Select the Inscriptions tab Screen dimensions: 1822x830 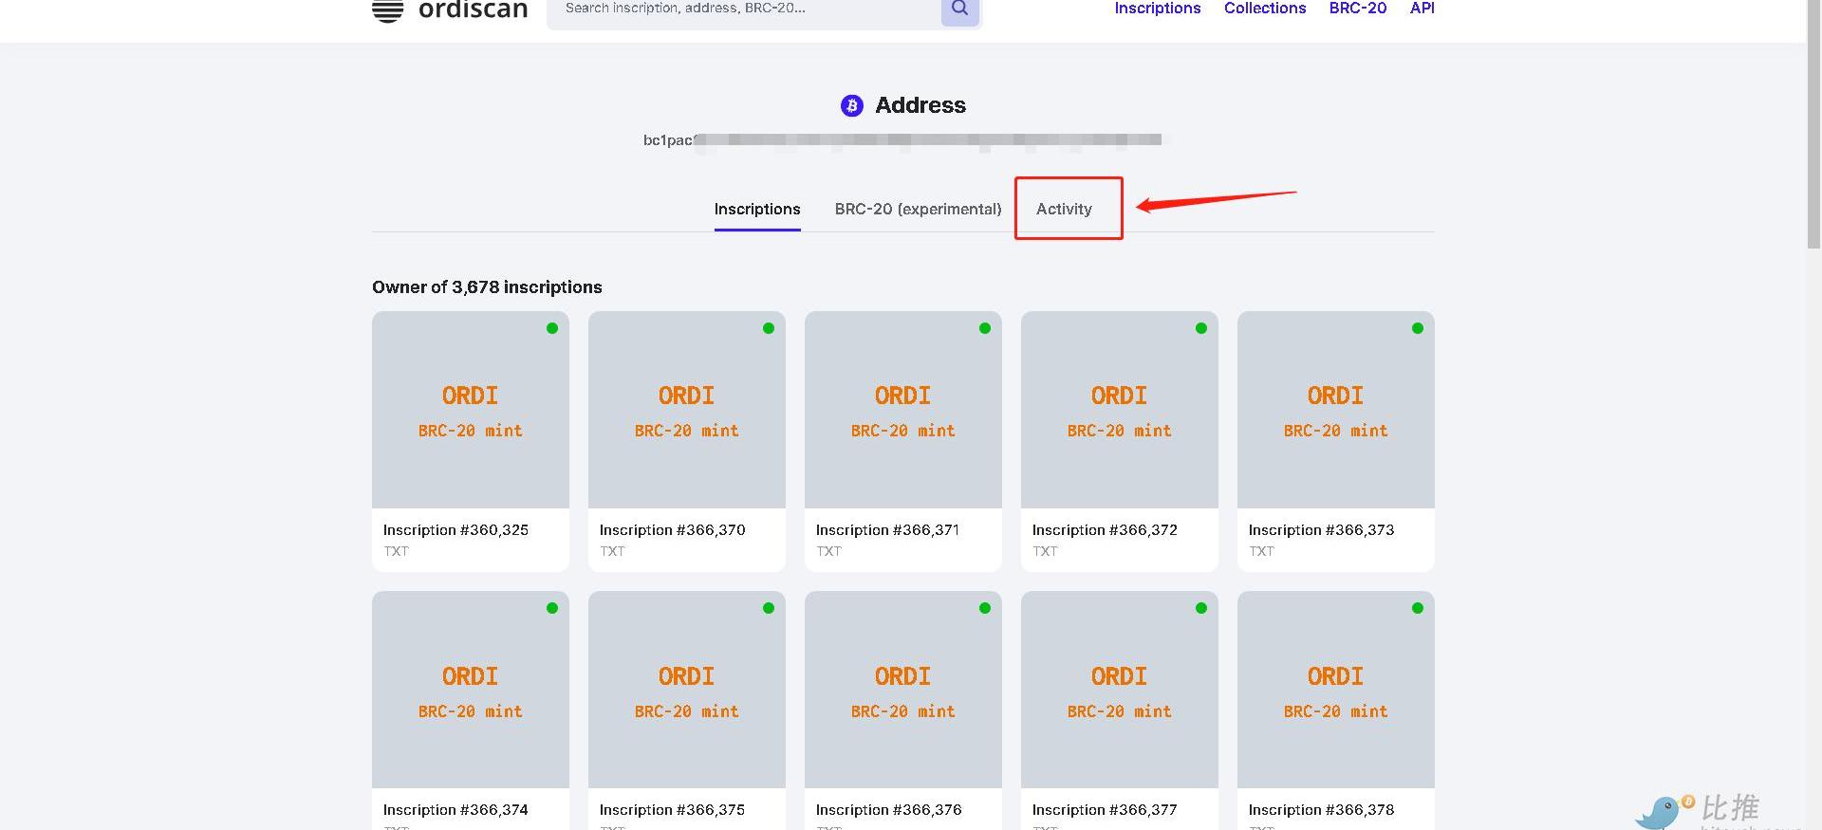click(756, 209)
